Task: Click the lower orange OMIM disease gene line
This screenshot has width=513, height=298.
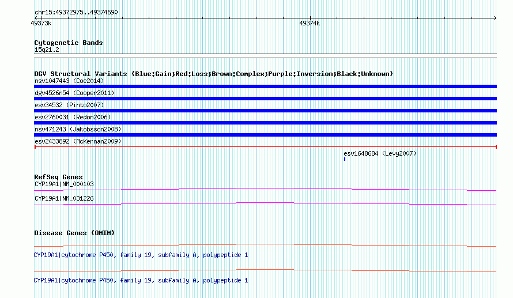Action: coord(265,271)
